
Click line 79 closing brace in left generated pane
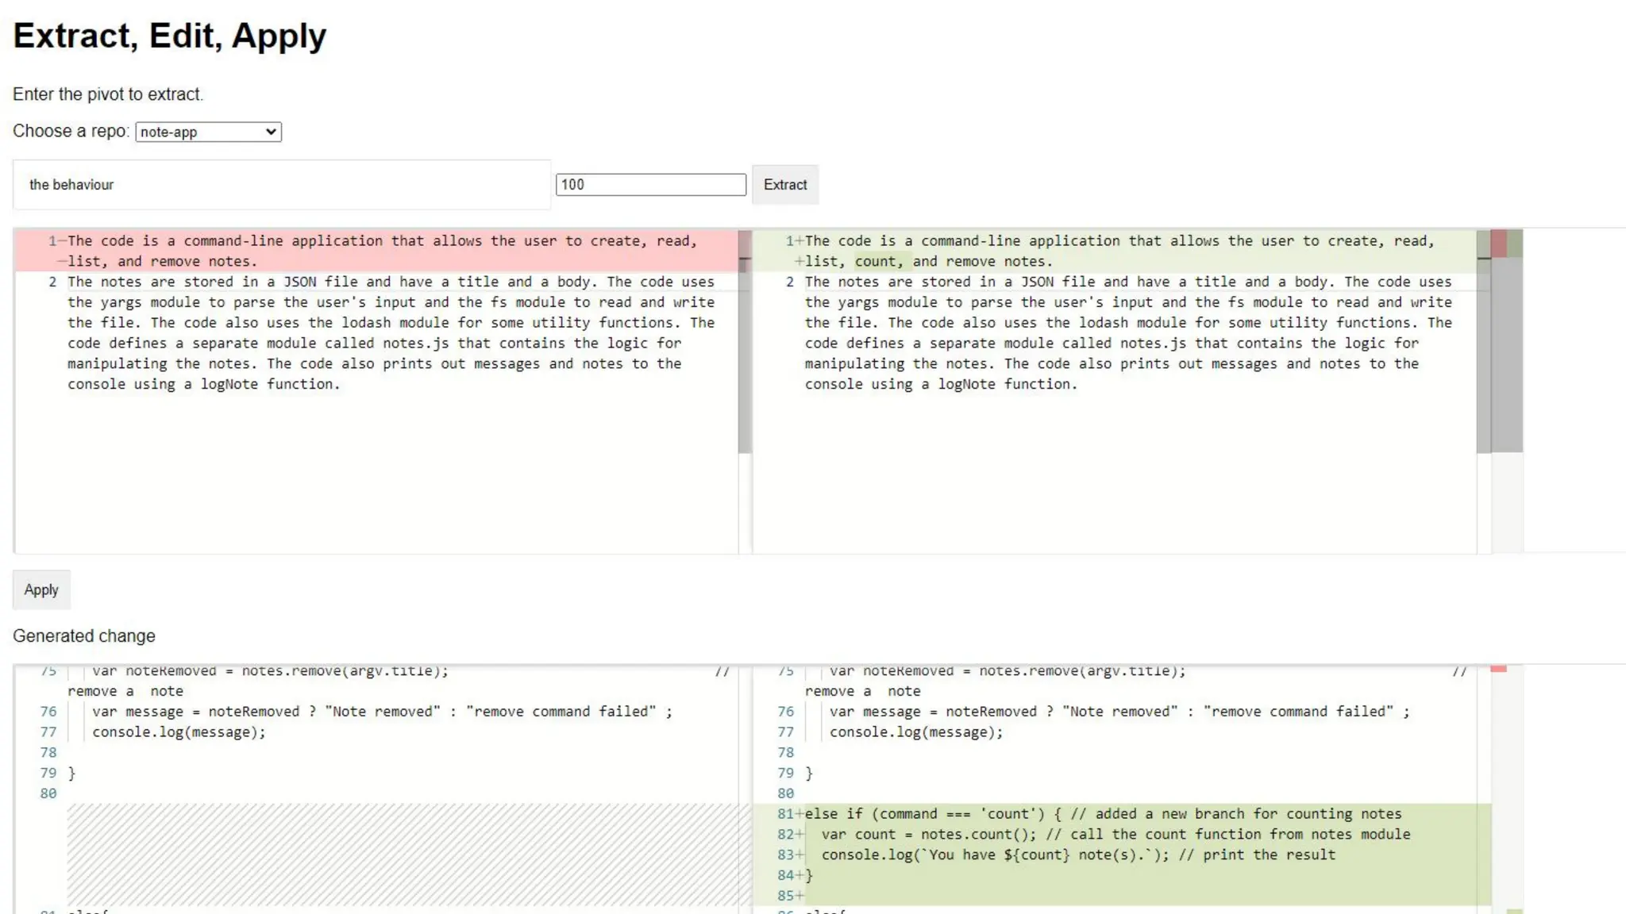pyautogui.click(x=71, y=774)
